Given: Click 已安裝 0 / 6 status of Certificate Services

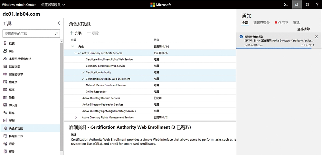Looking at the screenshot, I should (161, 53).
